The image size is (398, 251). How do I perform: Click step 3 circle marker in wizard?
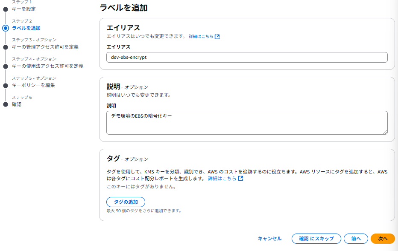[6, 47]
